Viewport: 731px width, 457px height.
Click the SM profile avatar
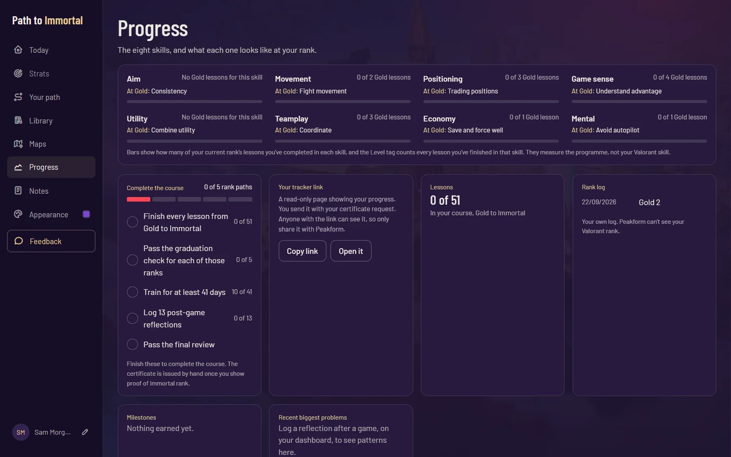pos(21,432)
